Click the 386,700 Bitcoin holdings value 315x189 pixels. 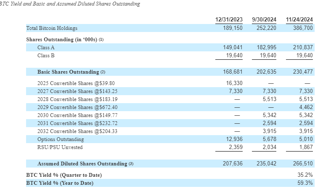(x=303, y=28)
